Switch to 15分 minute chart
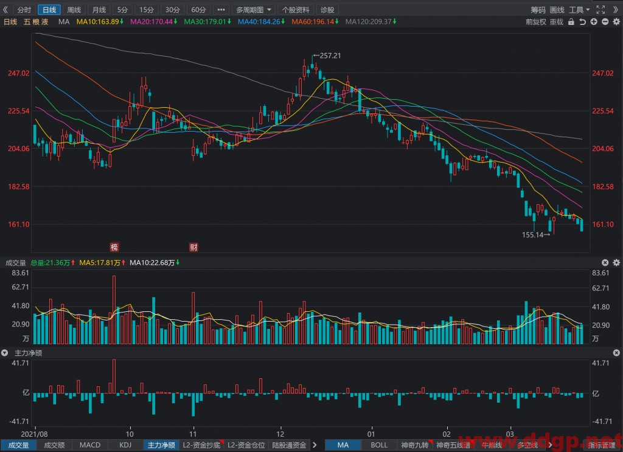The height and width of the screenshot is (452, 623). pos(146,10)
